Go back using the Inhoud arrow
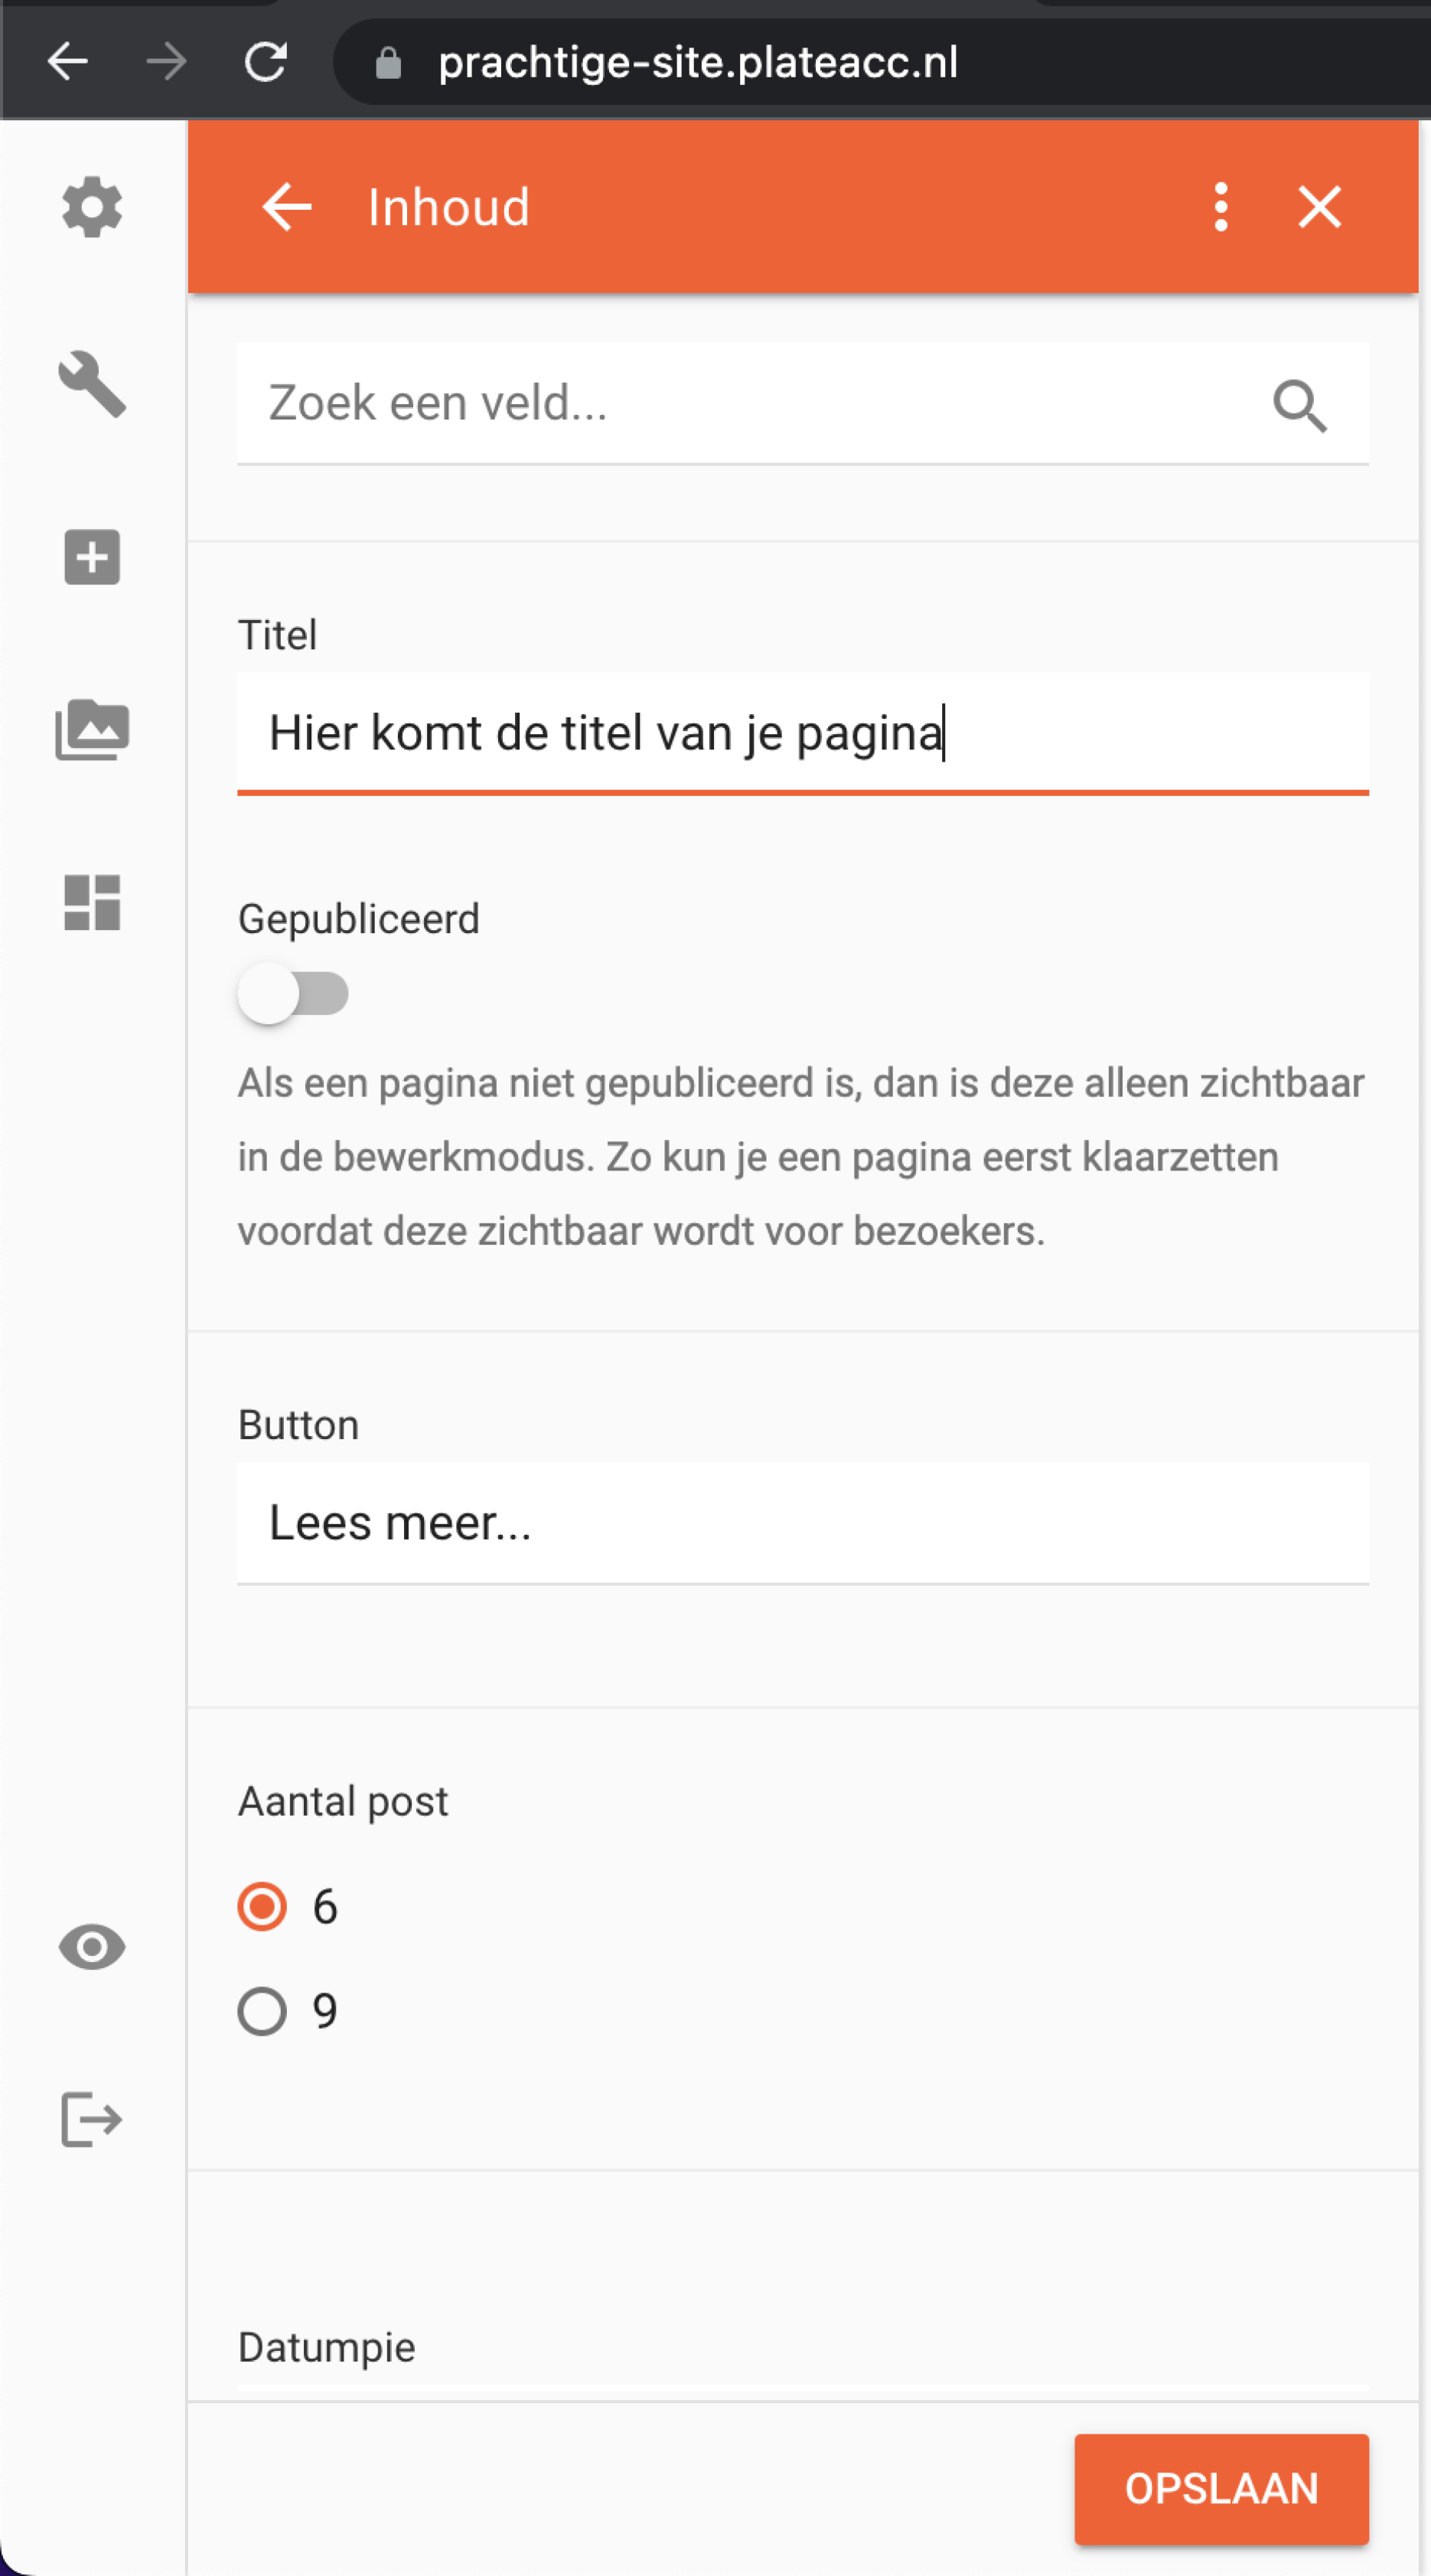 (287, 207)
